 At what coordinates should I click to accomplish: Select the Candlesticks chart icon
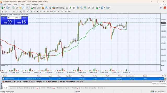point(70,8)
